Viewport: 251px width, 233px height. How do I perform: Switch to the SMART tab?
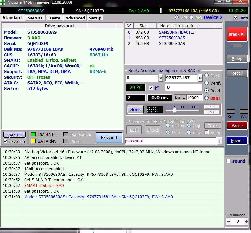[x=35, y=18]
